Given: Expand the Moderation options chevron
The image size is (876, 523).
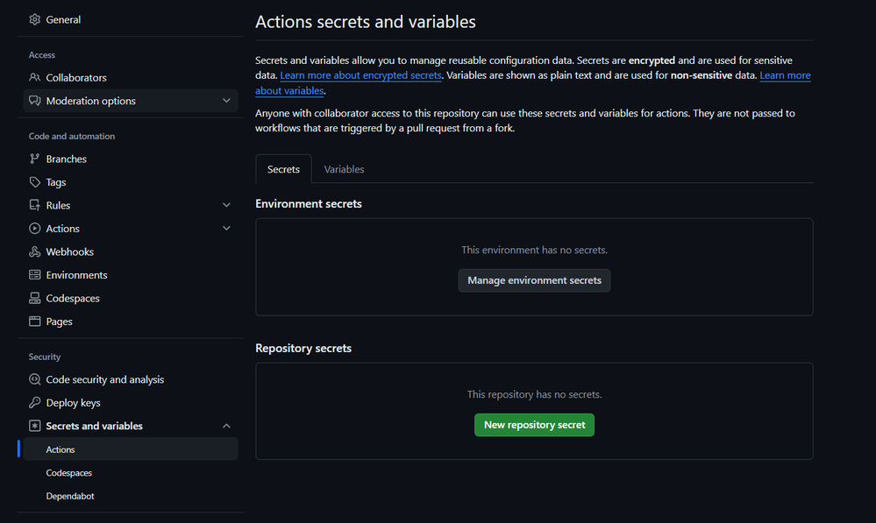Looking at the screenshot, I should point(226,101).
